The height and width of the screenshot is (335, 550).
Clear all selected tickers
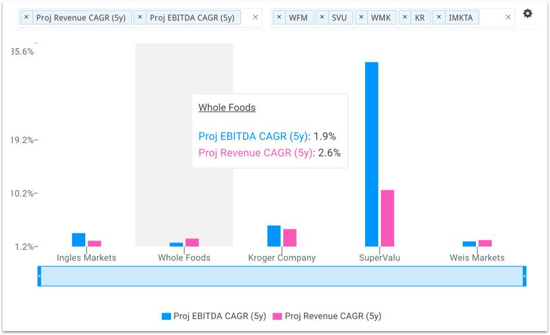[508, 17]
